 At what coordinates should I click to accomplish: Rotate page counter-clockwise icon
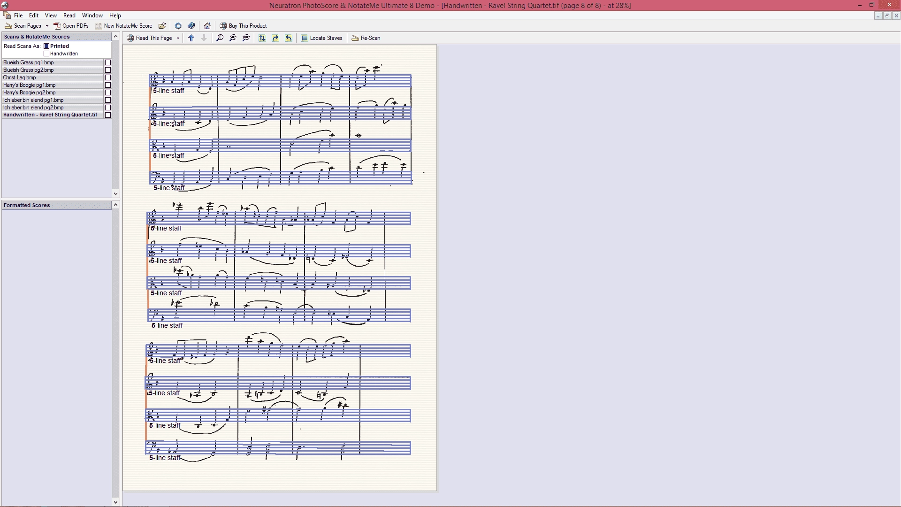(x=289, y=38)
